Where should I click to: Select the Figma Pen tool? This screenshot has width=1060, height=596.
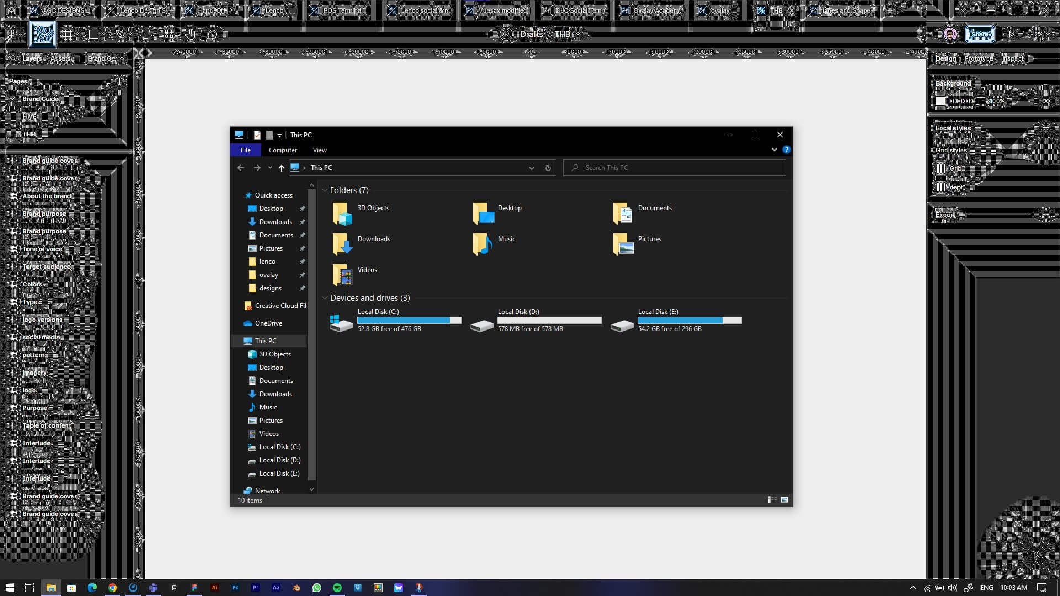(x=120, y=34)
